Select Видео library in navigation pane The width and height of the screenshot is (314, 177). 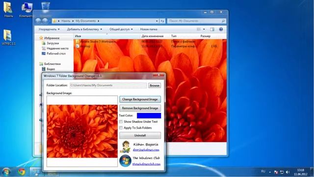(51, 69)
